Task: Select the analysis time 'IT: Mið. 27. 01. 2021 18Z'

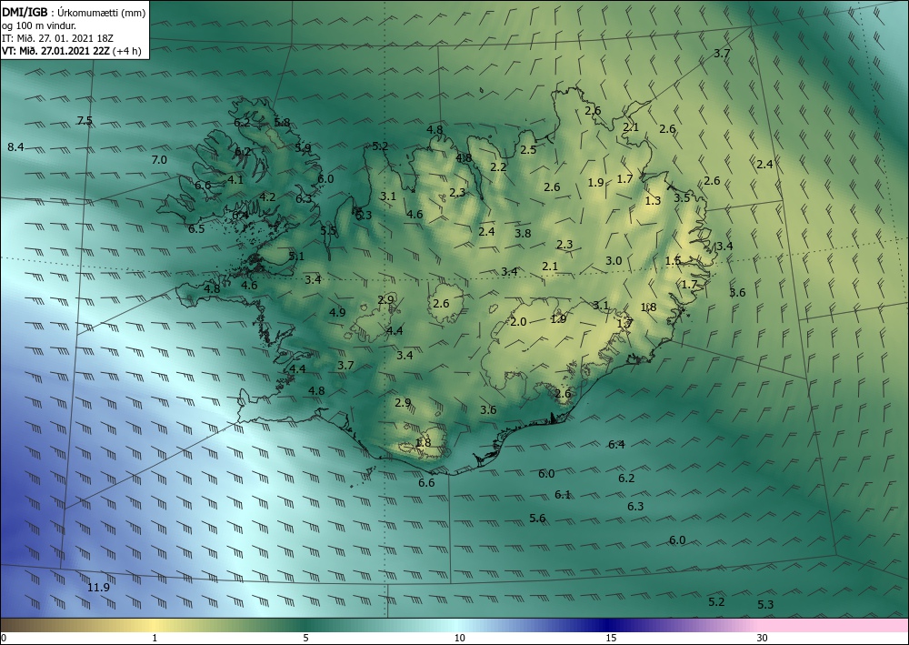Action: [x=57, y=37]
